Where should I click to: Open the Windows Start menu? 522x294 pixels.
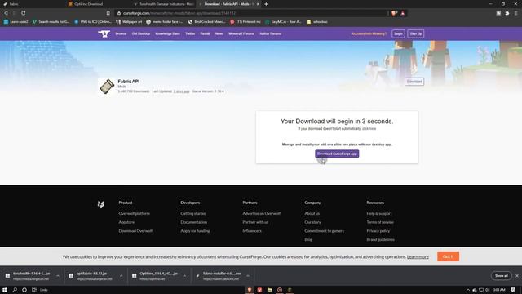tap(5, 290)
